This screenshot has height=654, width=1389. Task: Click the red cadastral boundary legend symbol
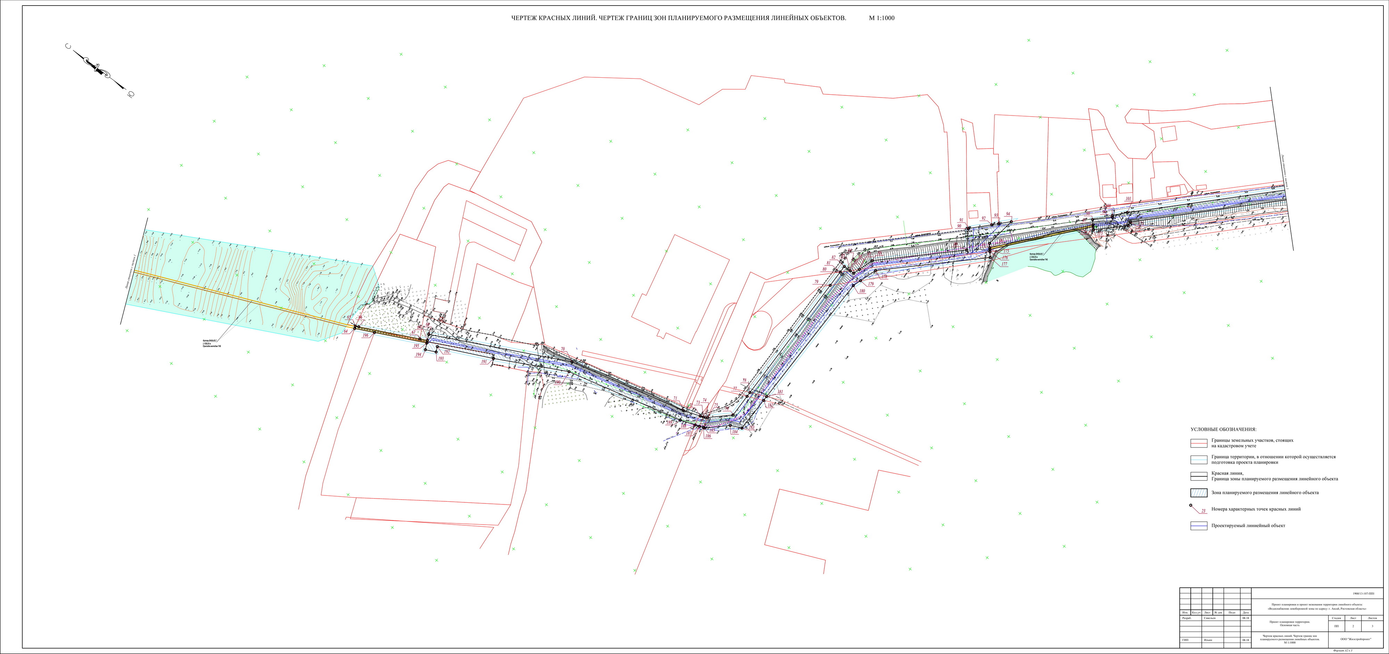(1198, 443)
